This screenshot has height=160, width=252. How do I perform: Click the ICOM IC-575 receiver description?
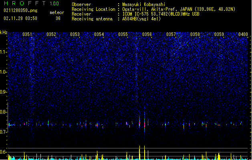point(161,14)
